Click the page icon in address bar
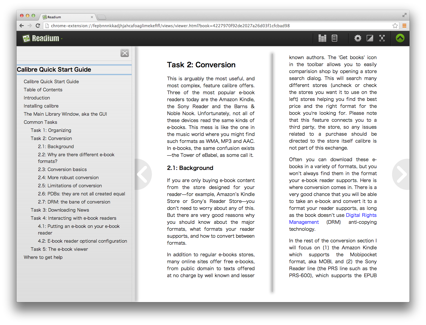 point(47,26)
